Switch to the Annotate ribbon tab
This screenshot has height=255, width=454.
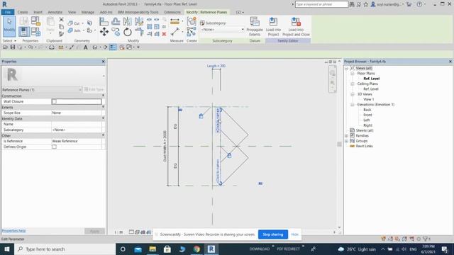coord(55,12)
